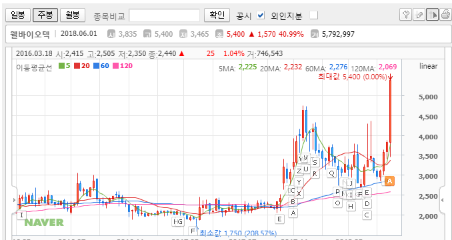Click the high price 고 icon
Screen dimensions: 452x240
click(147, 34)
